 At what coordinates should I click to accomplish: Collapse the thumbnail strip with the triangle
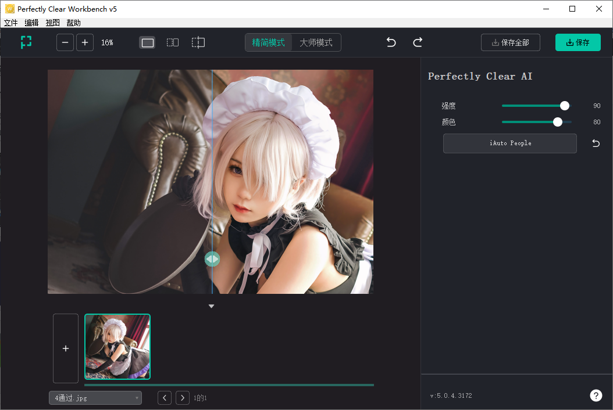click(x=212, y=306)
